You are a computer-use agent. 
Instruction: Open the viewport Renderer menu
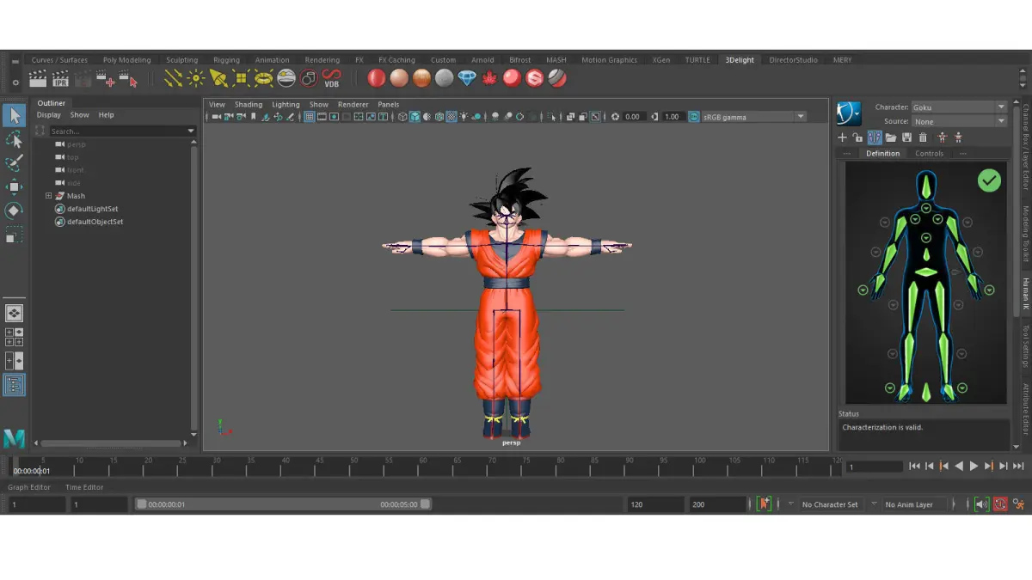click(353, 105)
